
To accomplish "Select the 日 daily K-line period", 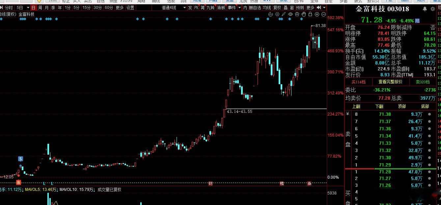I will tap(34, 8).
